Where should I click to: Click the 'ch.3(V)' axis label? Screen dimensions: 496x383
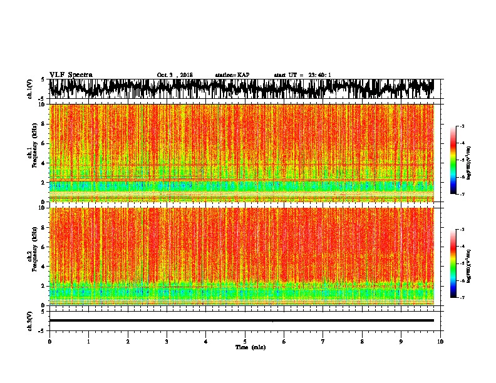coord(30,321)
